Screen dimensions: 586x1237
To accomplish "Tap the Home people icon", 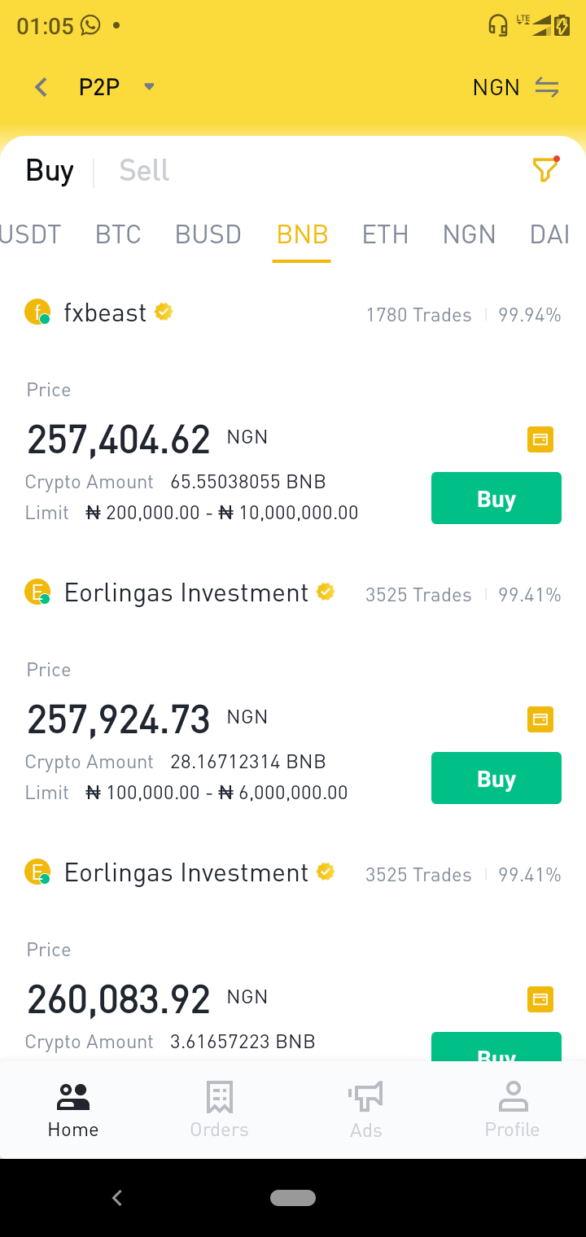I will point(73,1097).
